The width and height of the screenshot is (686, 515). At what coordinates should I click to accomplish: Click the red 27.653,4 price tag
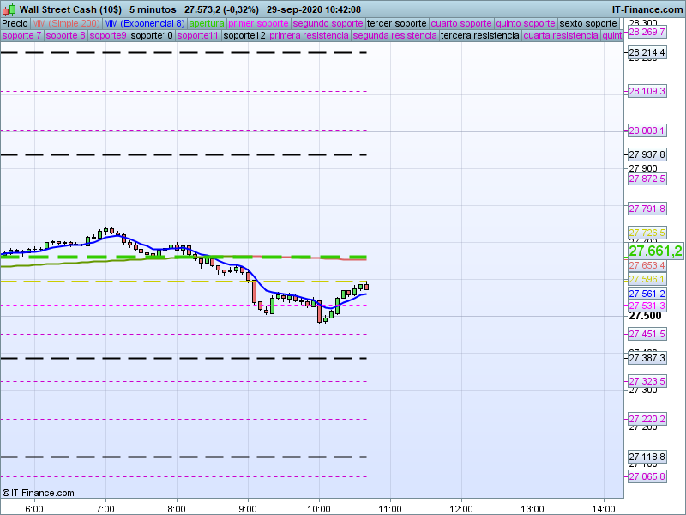[x=647, y=265]
